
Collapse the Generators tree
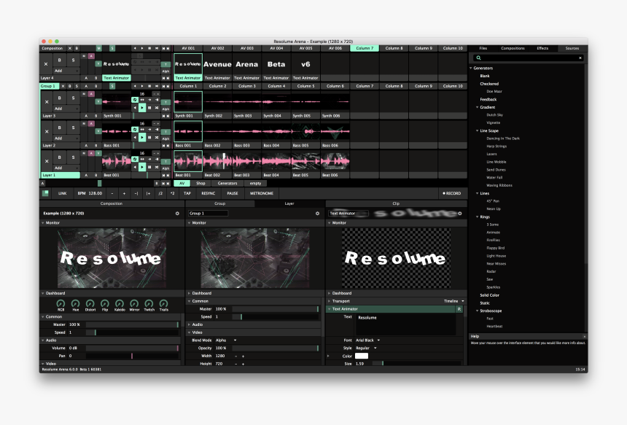pos(471,69)
